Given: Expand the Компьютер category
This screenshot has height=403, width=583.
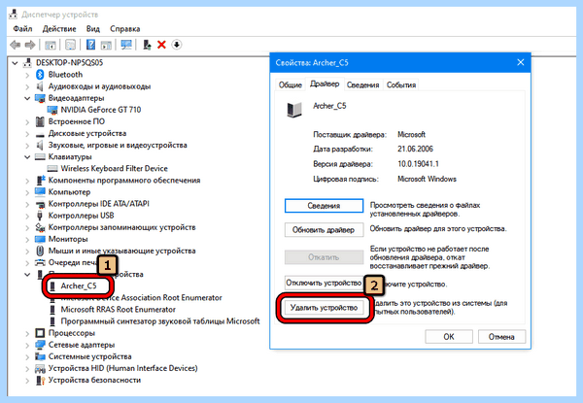Looking at the screenshot, I should tap(27, 192).
